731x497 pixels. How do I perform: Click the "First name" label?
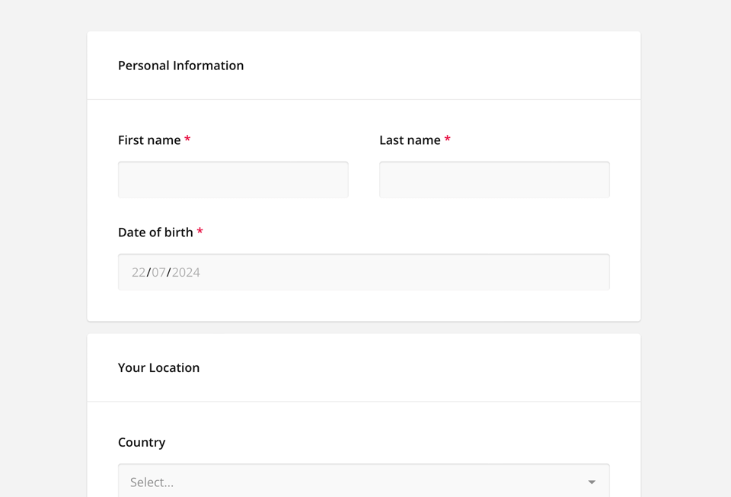149,140
